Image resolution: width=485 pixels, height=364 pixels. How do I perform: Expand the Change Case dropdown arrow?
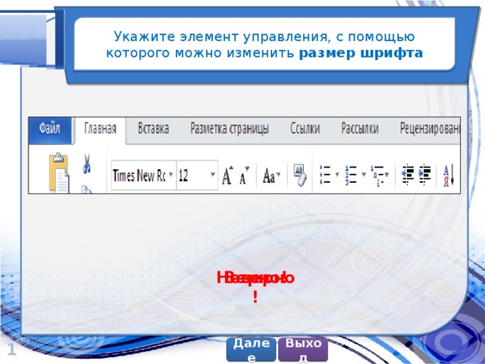(278, 174)
